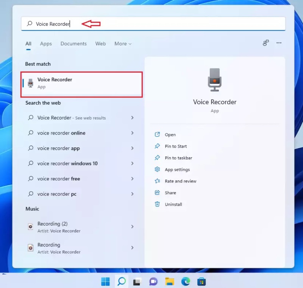Expand chevron for last 'Recording' row
This screenshot has height=288, width=303.
132,248
